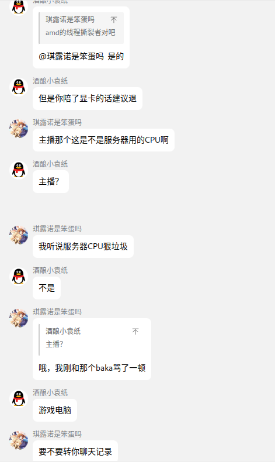
Task: Click penguin avatar next to 游戏电脑
Action: pos(19,399)
